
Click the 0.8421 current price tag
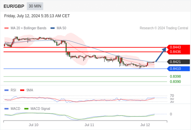[179, 62]
